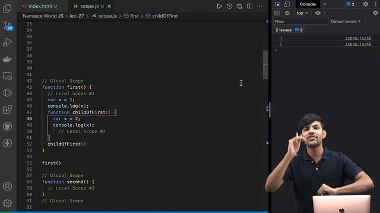Image resolution: width=380 pixels, height=213 pixels.
Task: Click '// Local Scope #3' comment
Action: pos(71,188)
